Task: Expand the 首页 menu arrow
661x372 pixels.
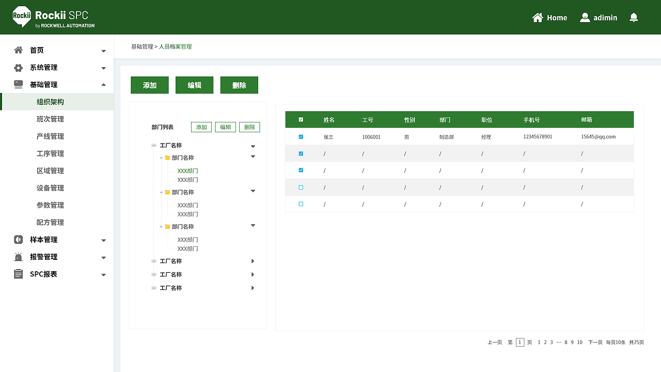Action: point(104,51)
